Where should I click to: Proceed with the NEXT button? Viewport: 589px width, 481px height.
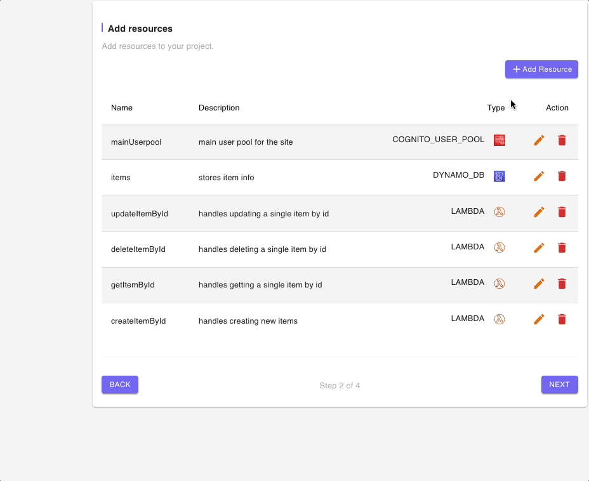pyautogui.click(x=559, y=385)
